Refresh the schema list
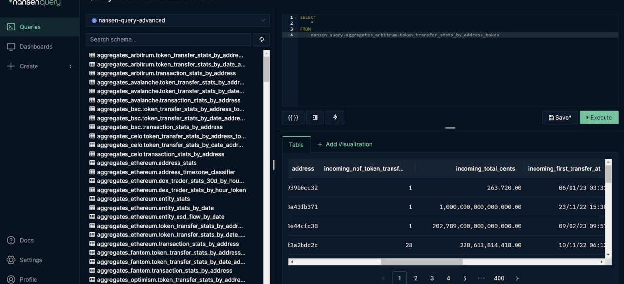Viewport: 624px width, 284px height. tap(262, 39)
